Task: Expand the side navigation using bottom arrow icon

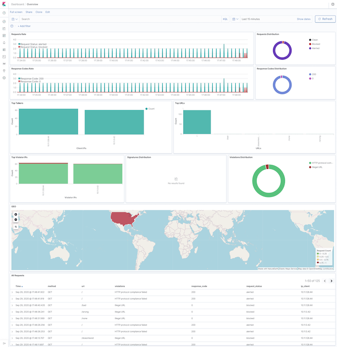Action: point(4,343)
